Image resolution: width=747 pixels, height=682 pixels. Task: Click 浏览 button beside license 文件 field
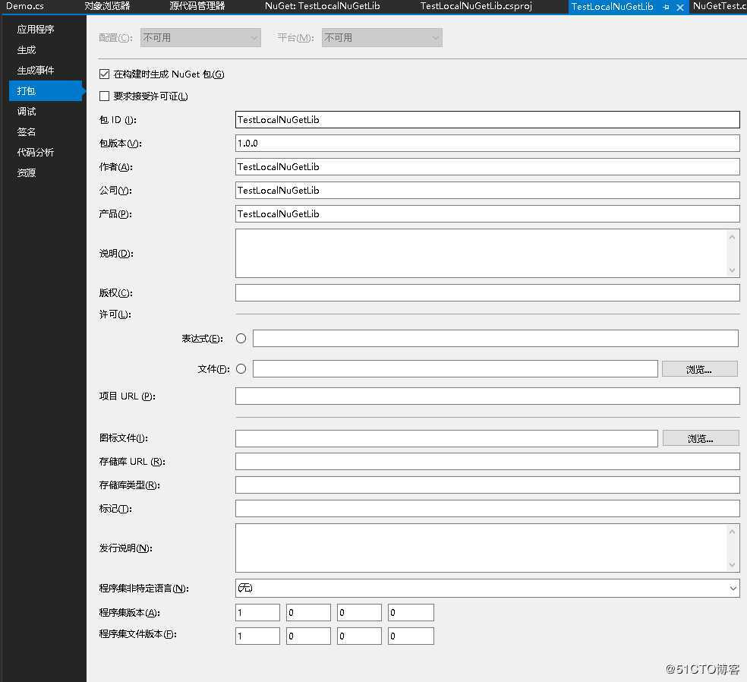pyautogui.click(x=699, y=369)
